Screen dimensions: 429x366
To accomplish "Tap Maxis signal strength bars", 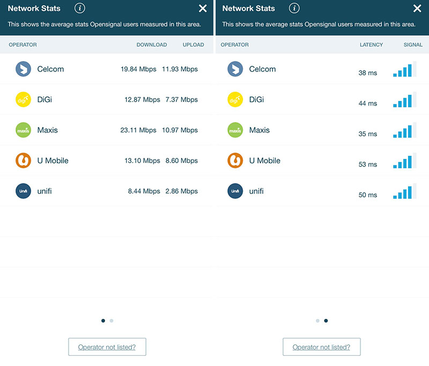I will coord(405,130).
